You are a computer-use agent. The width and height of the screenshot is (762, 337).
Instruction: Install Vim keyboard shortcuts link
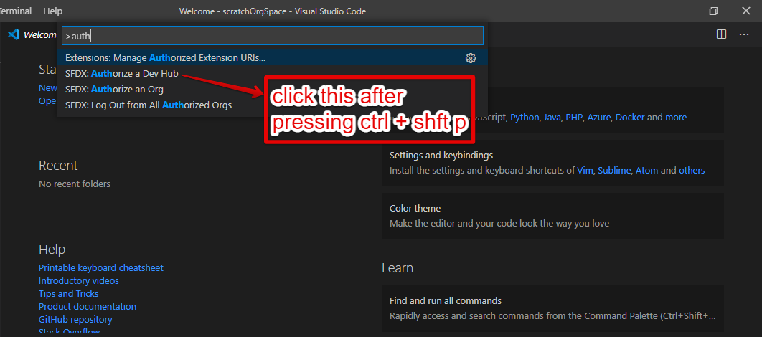tap(585, 171)
